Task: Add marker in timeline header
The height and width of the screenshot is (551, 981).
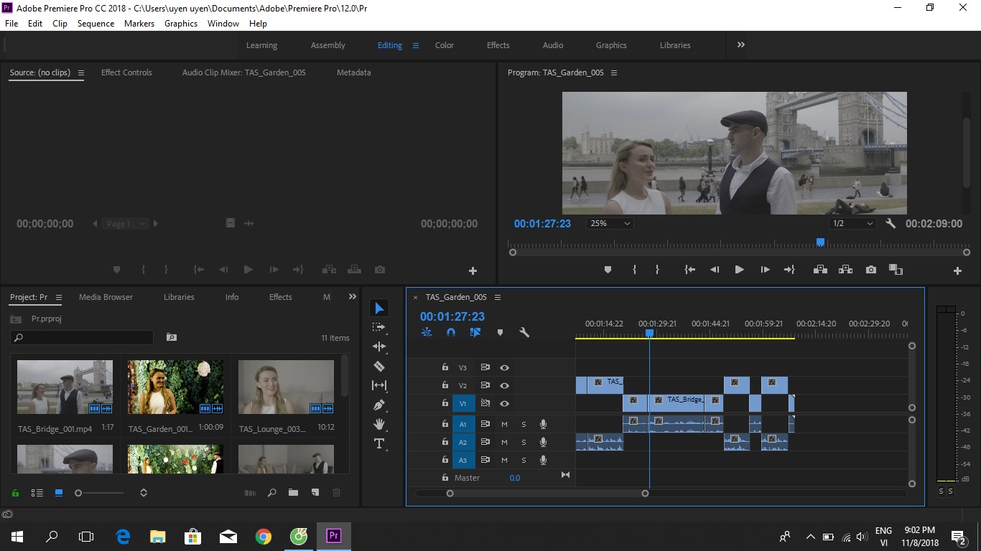Action: click(x=500, y=332)
